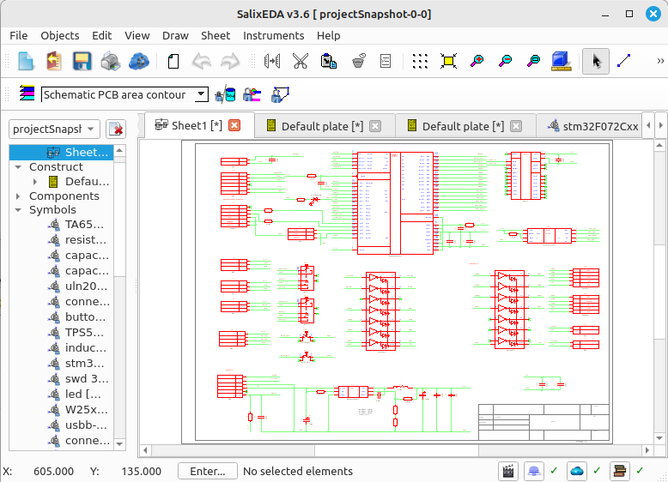Image resolution: width=668 pixels, height=482 pixels.
Task: Collapse the Construct tree node
Action: 18,167
